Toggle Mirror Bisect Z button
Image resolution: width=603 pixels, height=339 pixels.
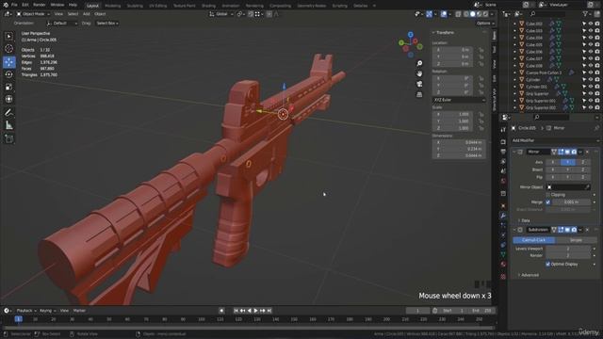pyautogui.click(x=582, y=169)
